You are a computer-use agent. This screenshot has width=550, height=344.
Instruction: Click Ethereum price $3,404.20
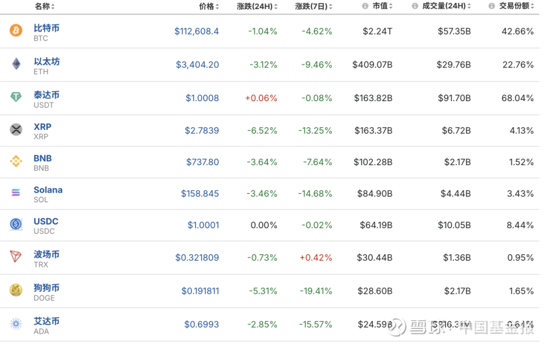[197, 65]
